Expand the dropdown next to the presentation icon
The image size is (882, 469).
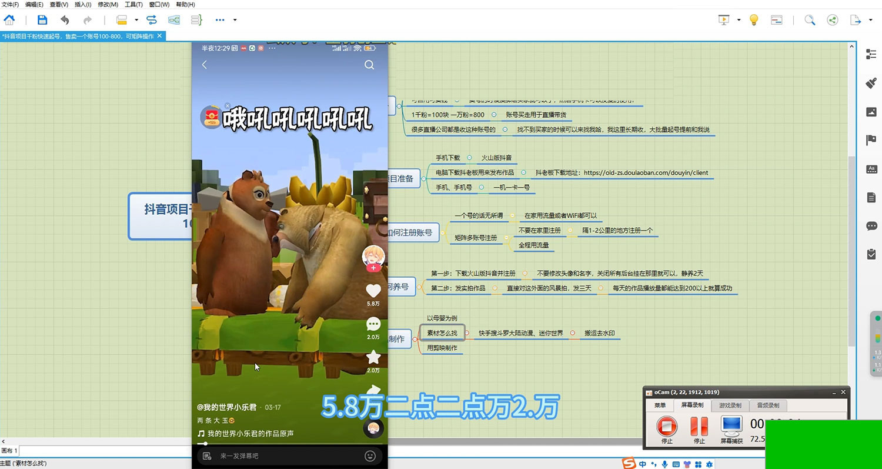tap(739, 20)
